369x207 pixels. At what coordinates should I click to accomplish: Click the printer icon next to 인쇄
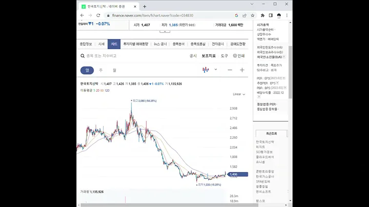point(235,56)
